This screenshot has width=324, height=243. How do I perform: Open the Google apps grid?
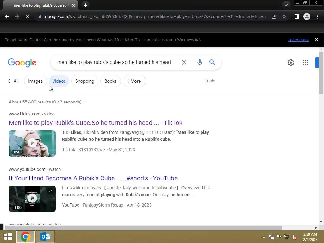point(305,63)
